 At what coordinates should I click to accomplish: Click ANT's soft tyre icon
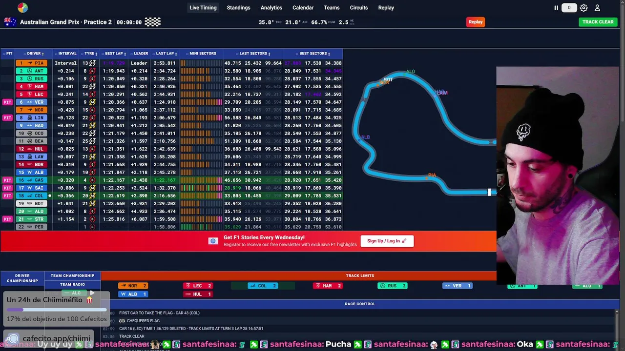(92, 71)
